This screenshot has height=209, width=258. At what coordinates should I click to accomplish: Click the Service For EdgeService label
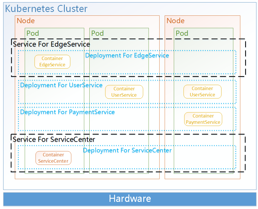51,44
